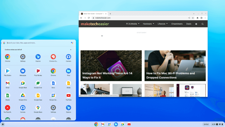Open the Settings app beside Google Maps
Screen dimensions: 225x127
pyautogui.click(x=53, y=108)
